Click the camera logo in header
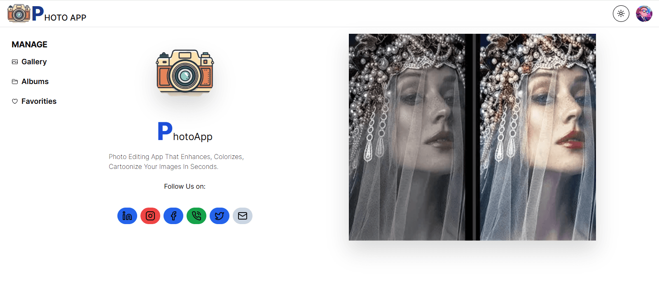This screenshot has height=304, width=659. click(19, 14)
